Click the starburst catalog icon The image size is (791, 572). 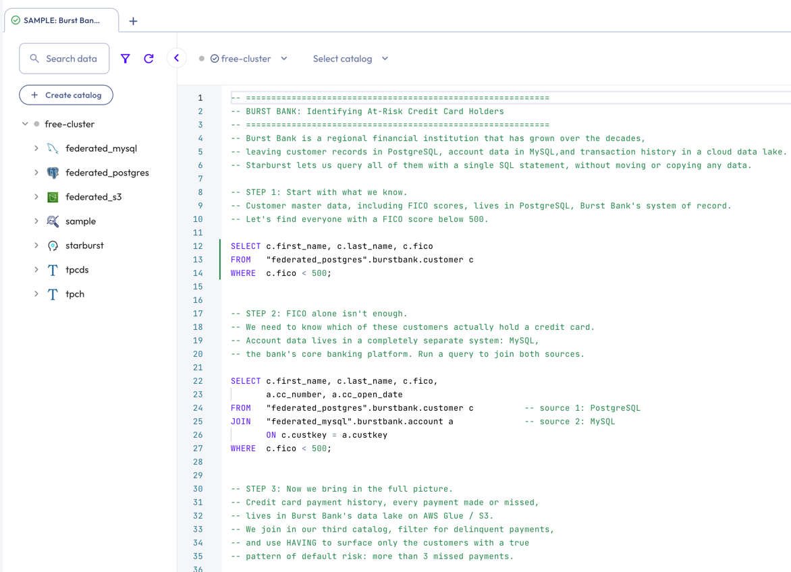pos(53,246)
